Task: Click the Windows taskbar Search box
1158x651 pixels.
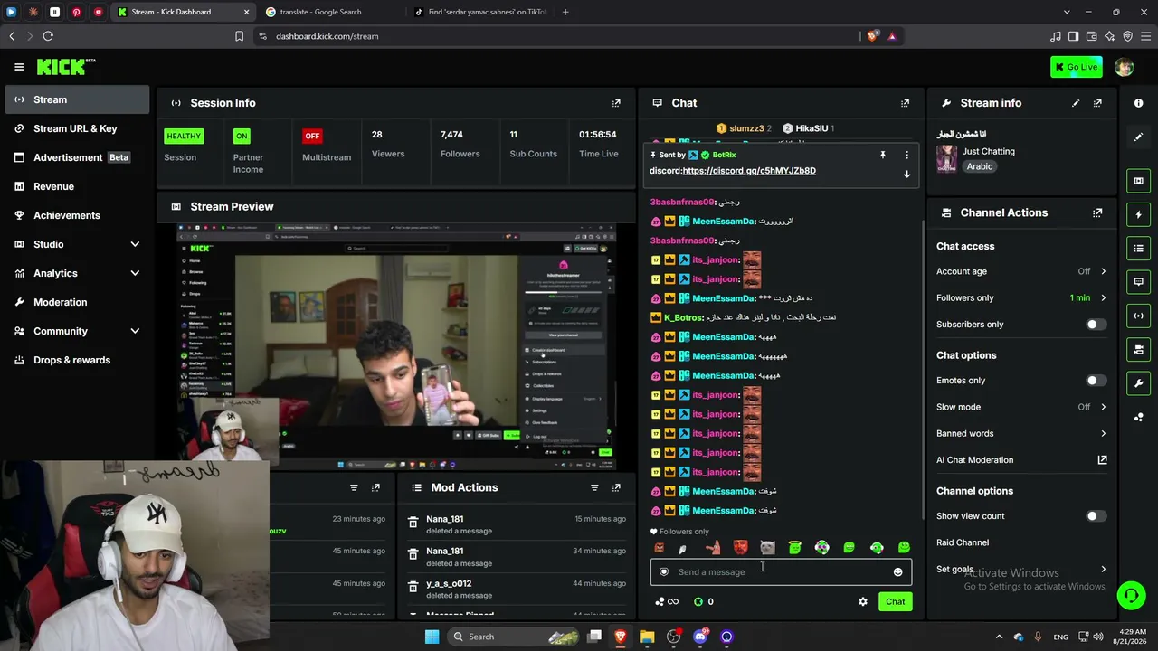Action: 512,637
